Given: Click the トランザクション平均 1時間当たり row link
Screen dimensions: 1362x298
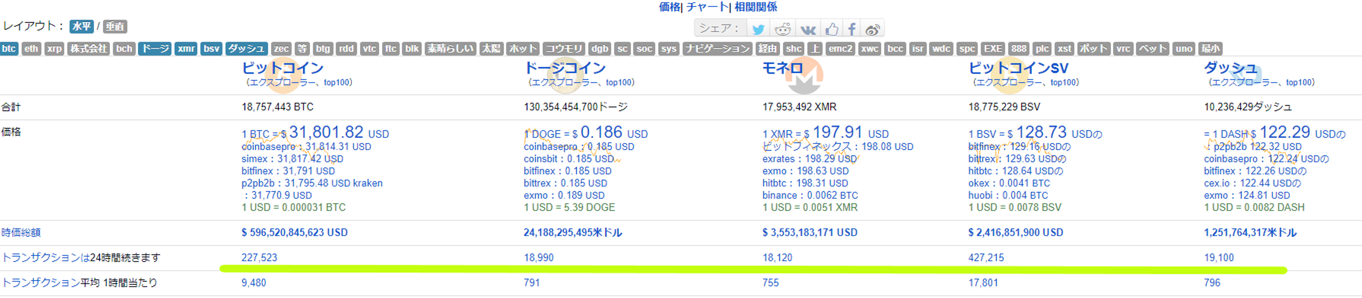Looking at the screenshot, I should click(79, 283).
